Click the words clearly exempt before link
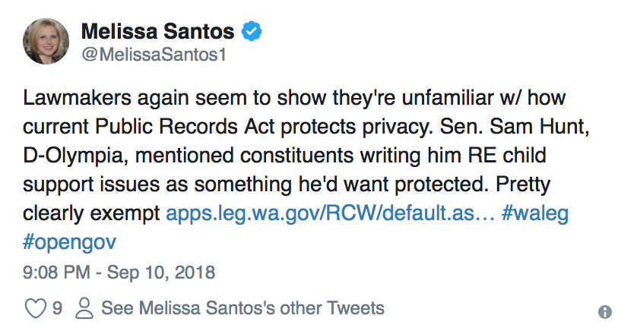 (x=91, y=213)
